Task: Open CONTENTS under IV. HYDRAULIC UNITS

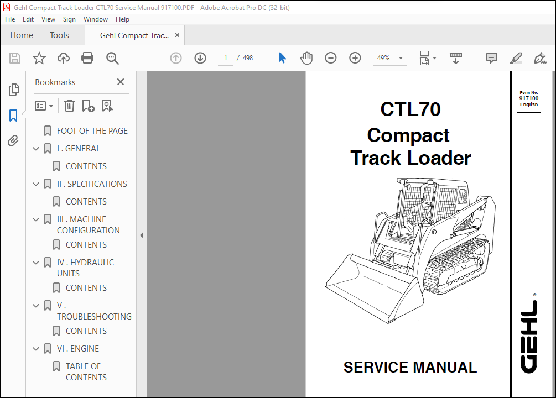Action: [86, 288]
